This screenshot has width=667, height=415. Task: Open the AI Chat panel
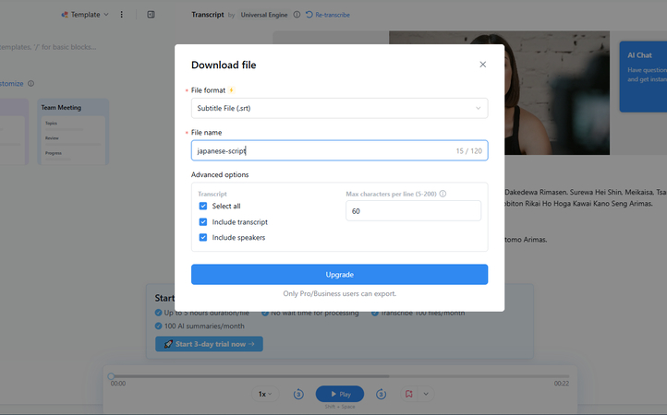[643, 77]
